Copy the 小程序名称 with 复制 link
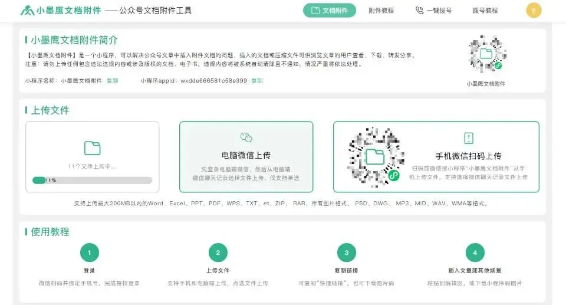Viewport: 566px width, 305px height. coord(112,81)
